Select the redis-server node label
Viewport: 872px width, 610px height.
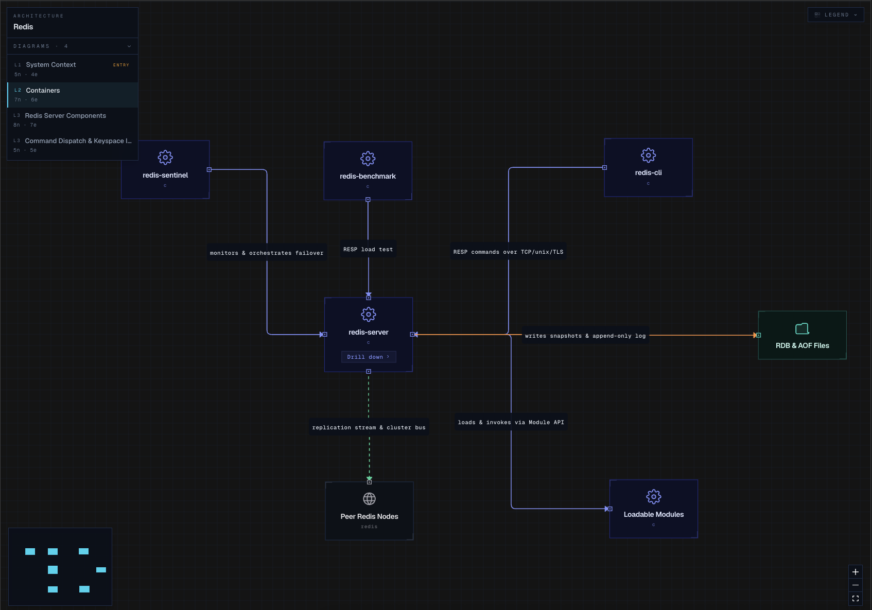tap(369, 333)
